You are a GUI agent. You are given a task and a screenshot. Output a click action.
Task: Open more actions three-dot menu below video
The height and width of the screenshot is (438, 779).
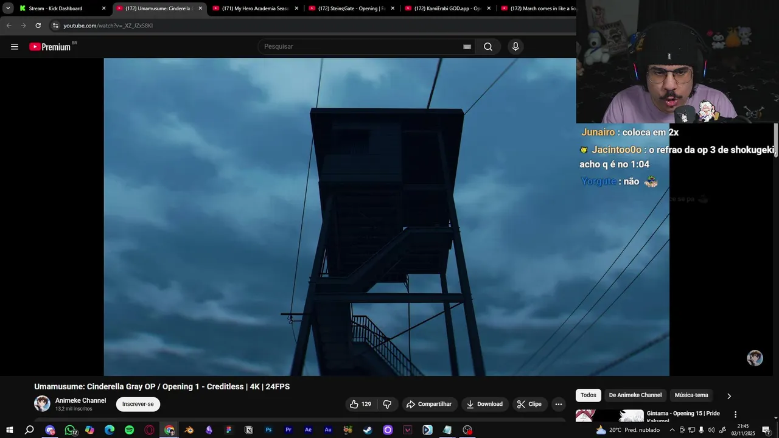[559, 404]
